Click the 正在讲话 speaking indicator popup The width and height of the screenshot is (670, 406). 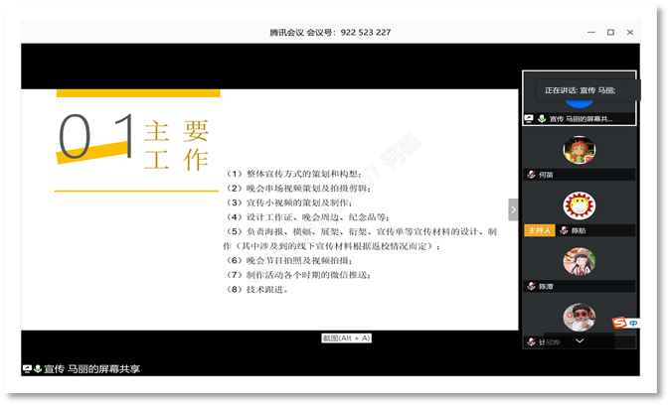click(580, 90)
